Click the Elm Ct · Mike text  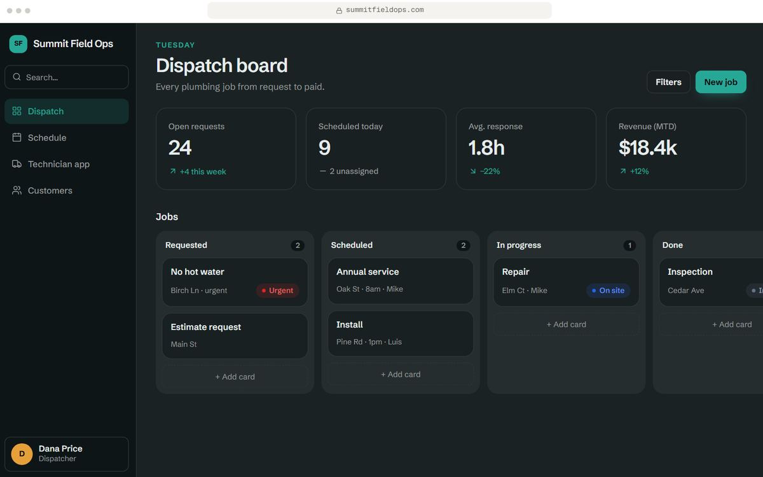pos(525,291)
